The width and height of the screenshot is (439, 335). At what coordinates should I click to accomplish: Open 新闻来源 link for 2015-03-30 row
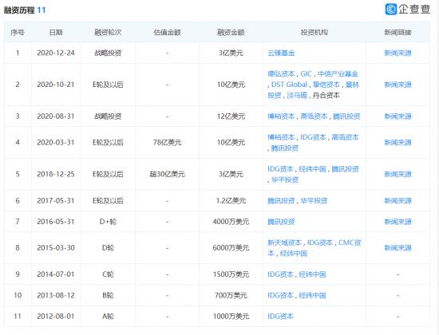397,248
